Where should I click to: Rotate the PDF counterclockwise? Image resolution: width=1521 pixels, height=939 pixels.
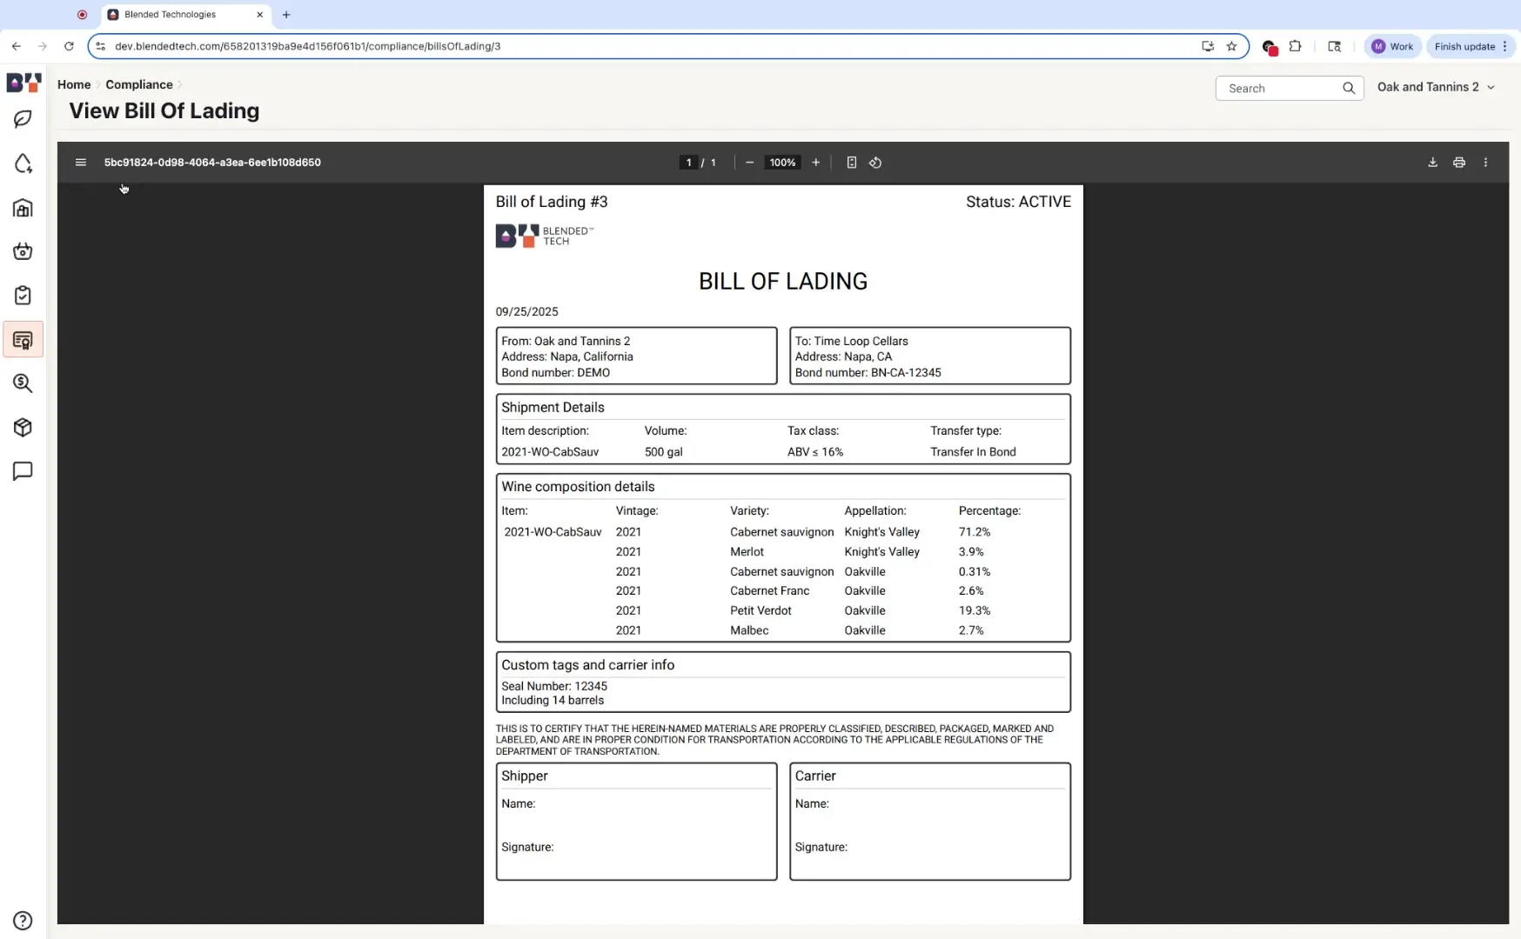(x=875, y=163)
